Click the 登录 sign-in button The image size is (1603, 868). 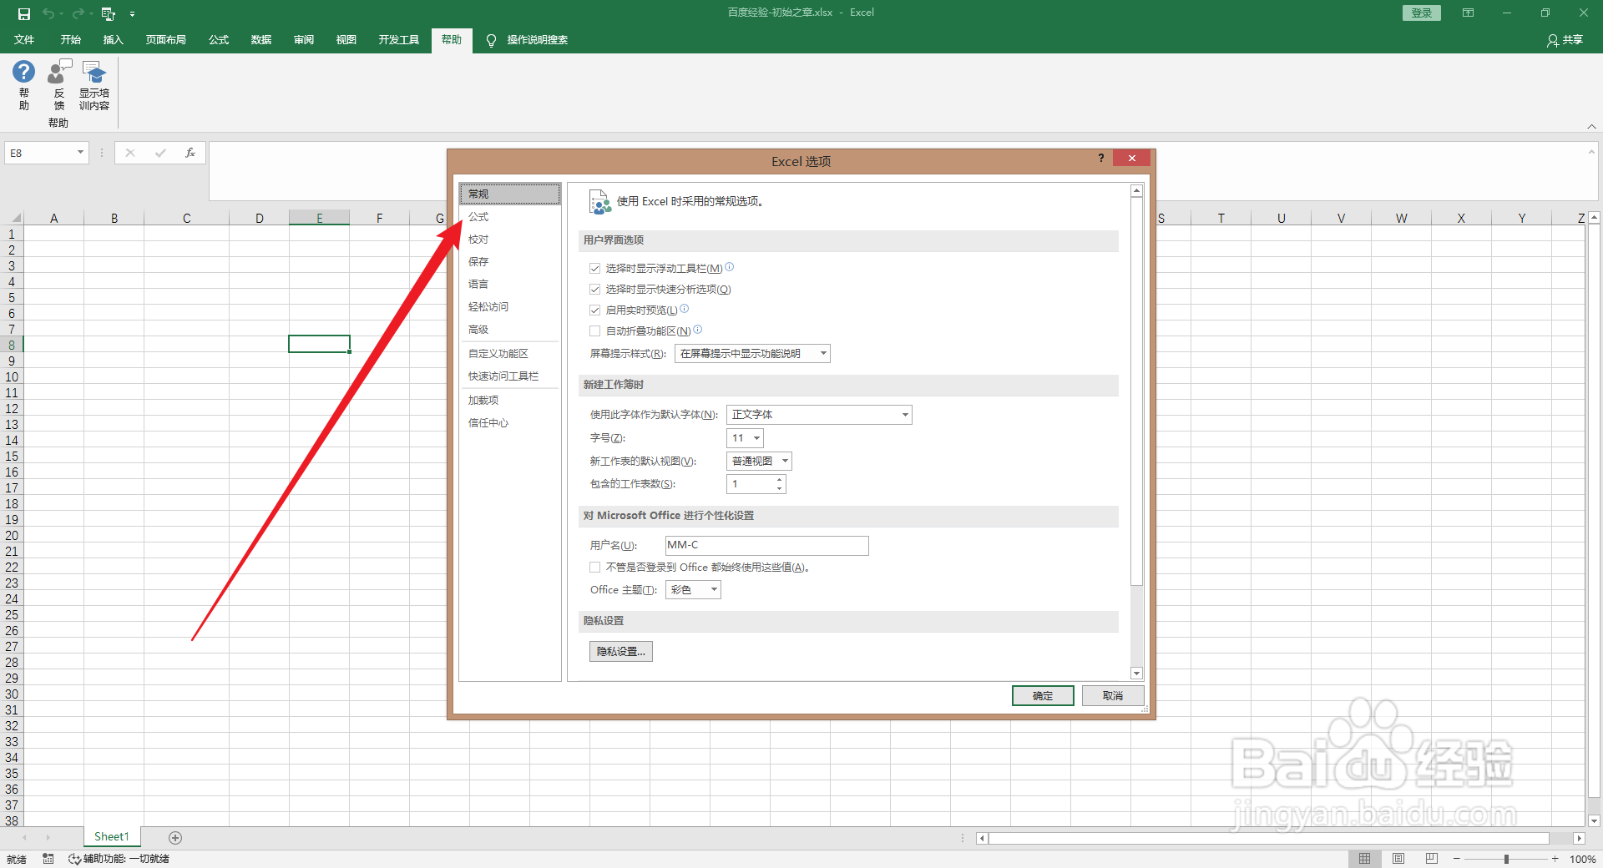1422,13
